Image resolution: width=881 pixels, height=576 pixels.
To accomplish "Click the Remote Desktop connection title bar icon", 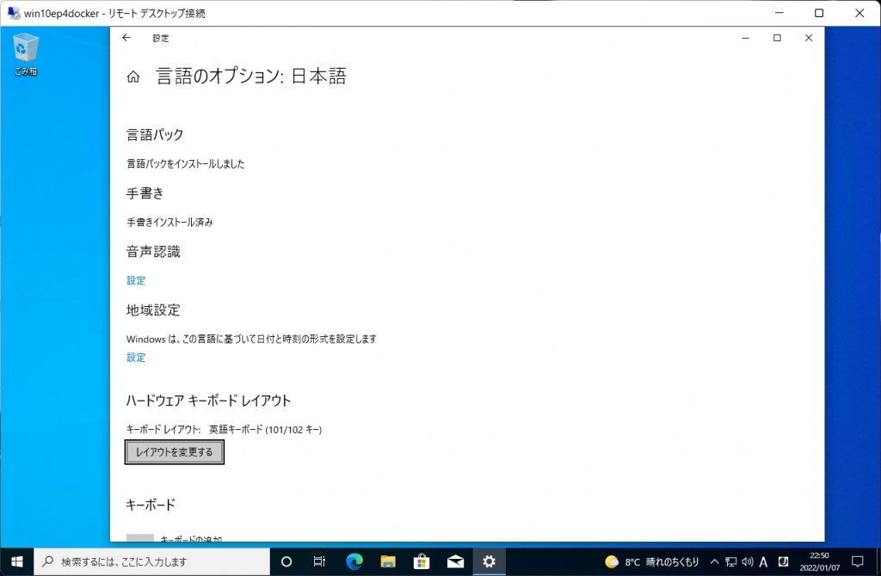I will (14, 13).
